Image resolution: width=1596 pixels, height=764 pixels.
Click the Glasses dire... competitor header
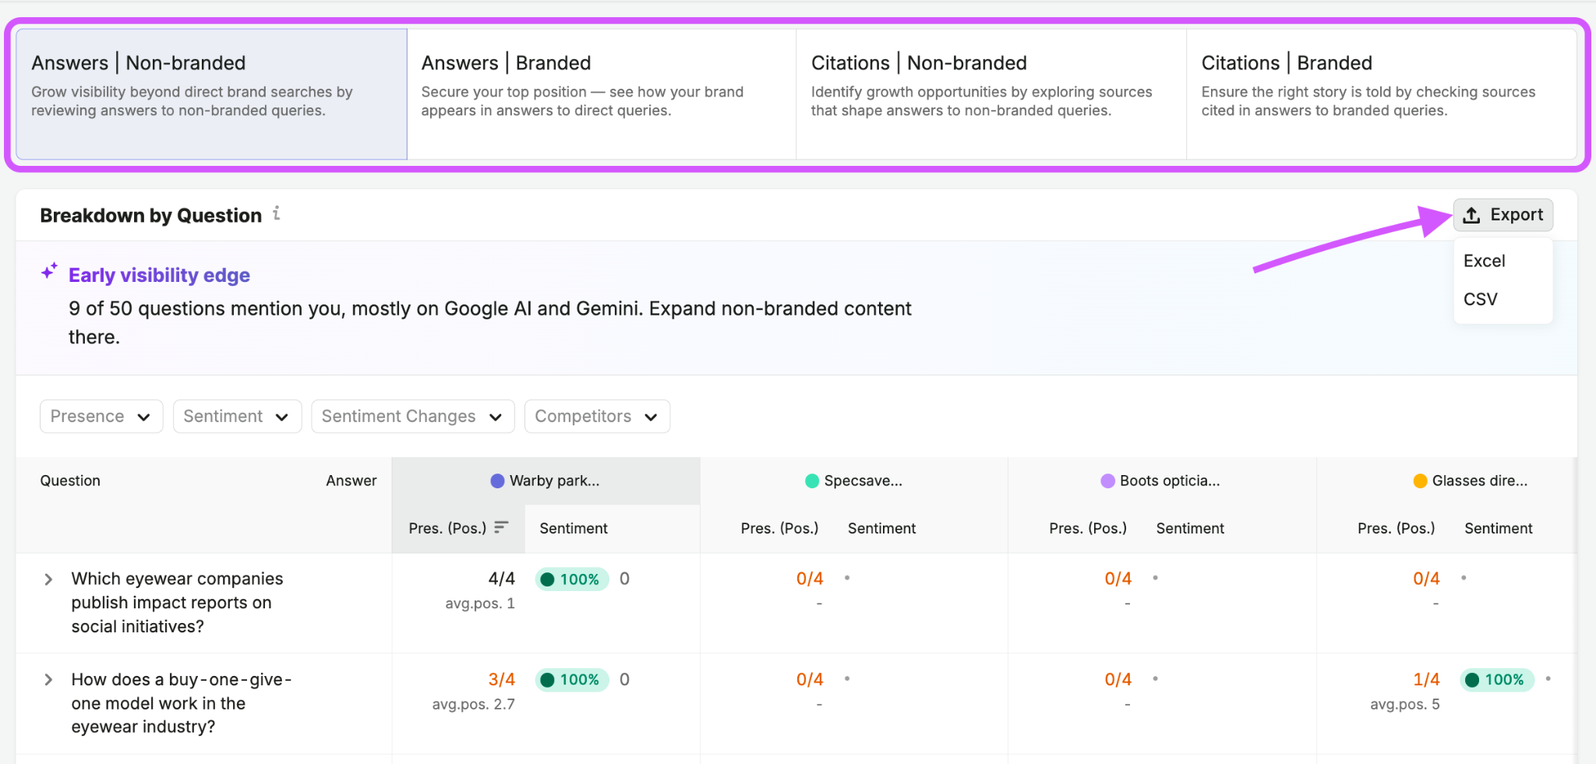[x=1471, y=481]
